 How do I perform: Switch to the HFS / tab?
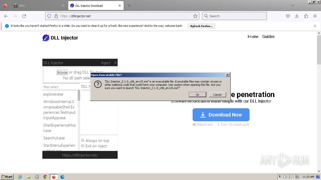pos(39,5)
